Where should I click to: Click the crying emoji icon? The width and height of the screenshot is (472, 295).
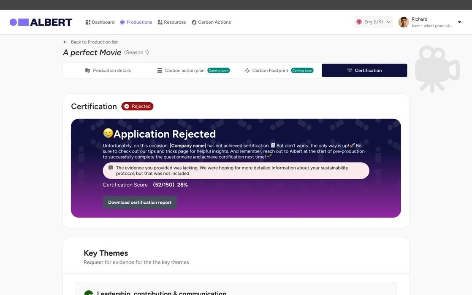tap(108, 133)
